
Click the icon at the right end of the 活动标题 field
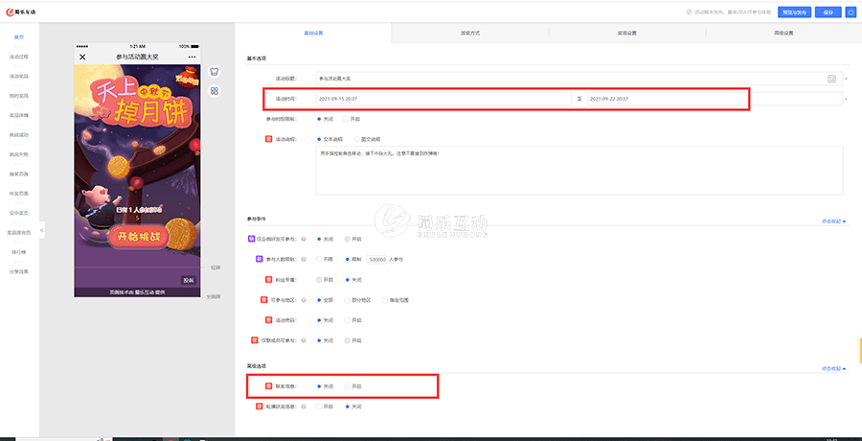point(831,78)
